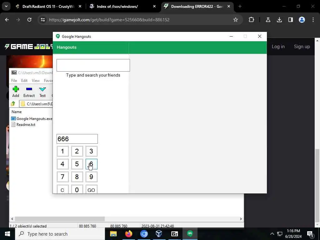Image resolution: width=320 pixels, height=240 pixels.
Task: Close the Draft:Radiant OS 11 tab
Action: 80,7
